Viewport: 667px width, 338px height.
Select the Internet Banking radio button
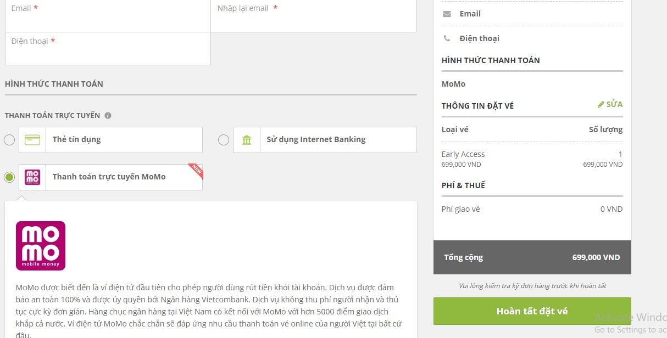click(224, 140)
